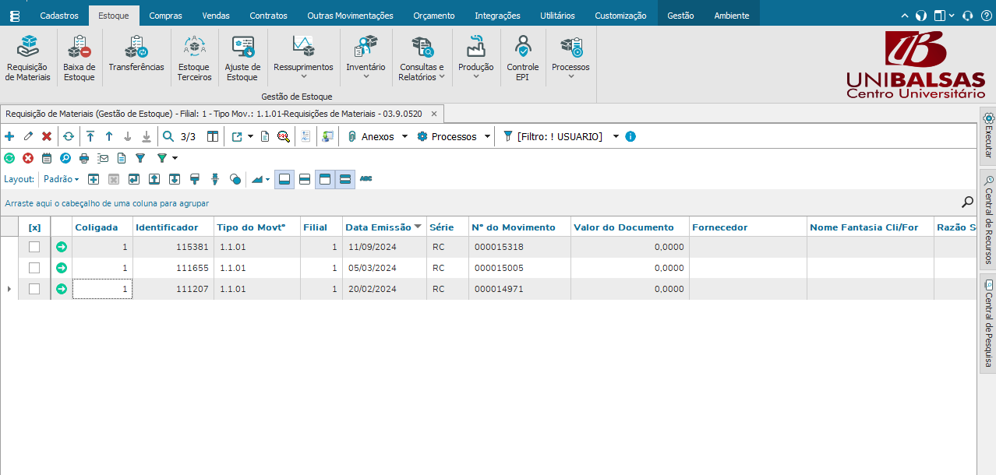The image size is (996, 475).
Task: Click the printer icon in the toolbar
Action: (x=84, y=158)
